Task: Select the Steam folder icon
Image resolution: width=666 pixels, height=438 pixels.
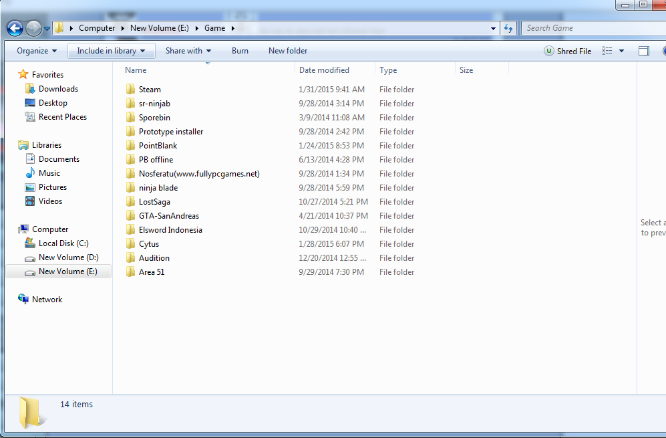Action: click(131, 90)
